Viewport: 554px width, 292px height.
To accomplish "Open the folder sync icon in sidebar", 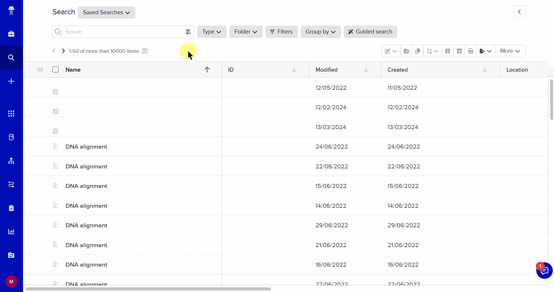I will click(11, 255).
